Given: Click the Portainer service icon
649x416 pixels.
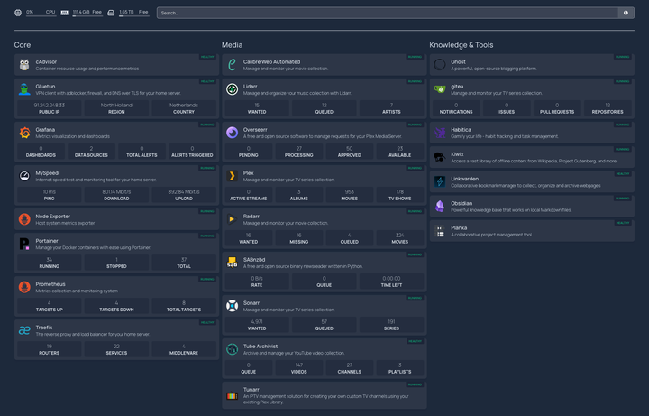Looking at the screenshot, I should [x=24, y=244].
